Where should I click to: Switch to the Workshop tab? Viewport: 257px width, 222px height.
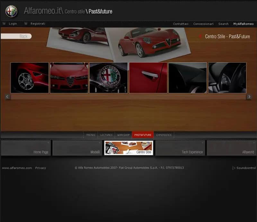[123, 135]
